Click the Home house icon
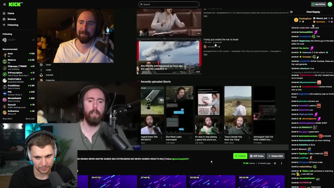 [x=4, y=13]
